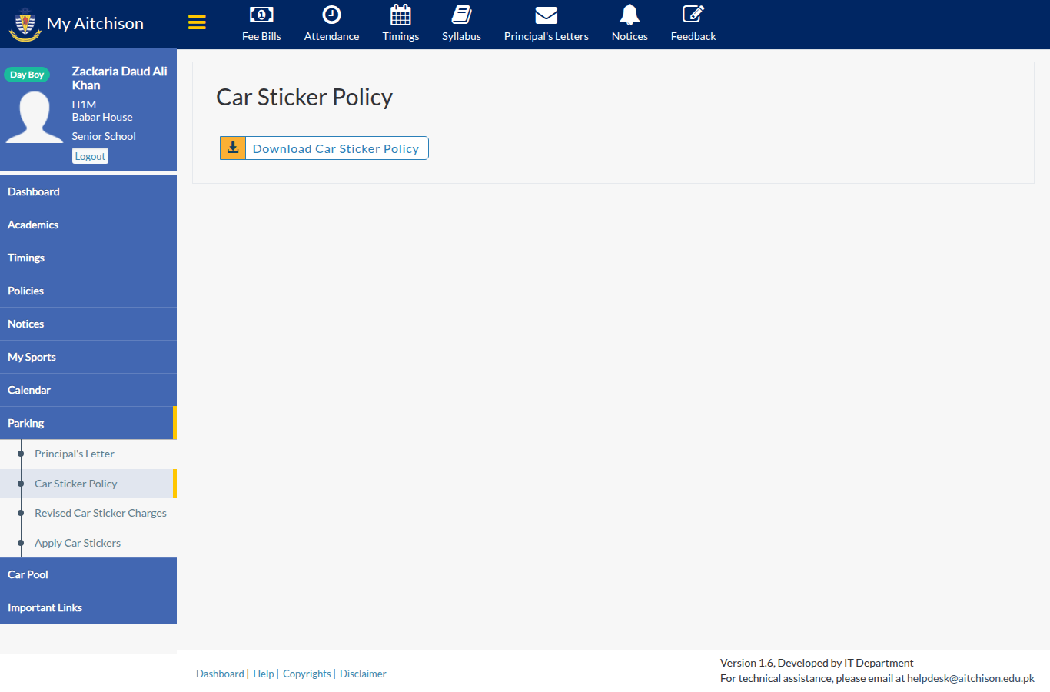The image size is (1050, 692).
Task: Expand the My Sports sidebar section
Action: click(88, 357)
